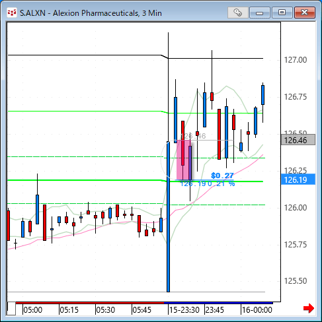Click the 05:30 time label
This screenshot has width=322, height=322.
pos(105,310)
